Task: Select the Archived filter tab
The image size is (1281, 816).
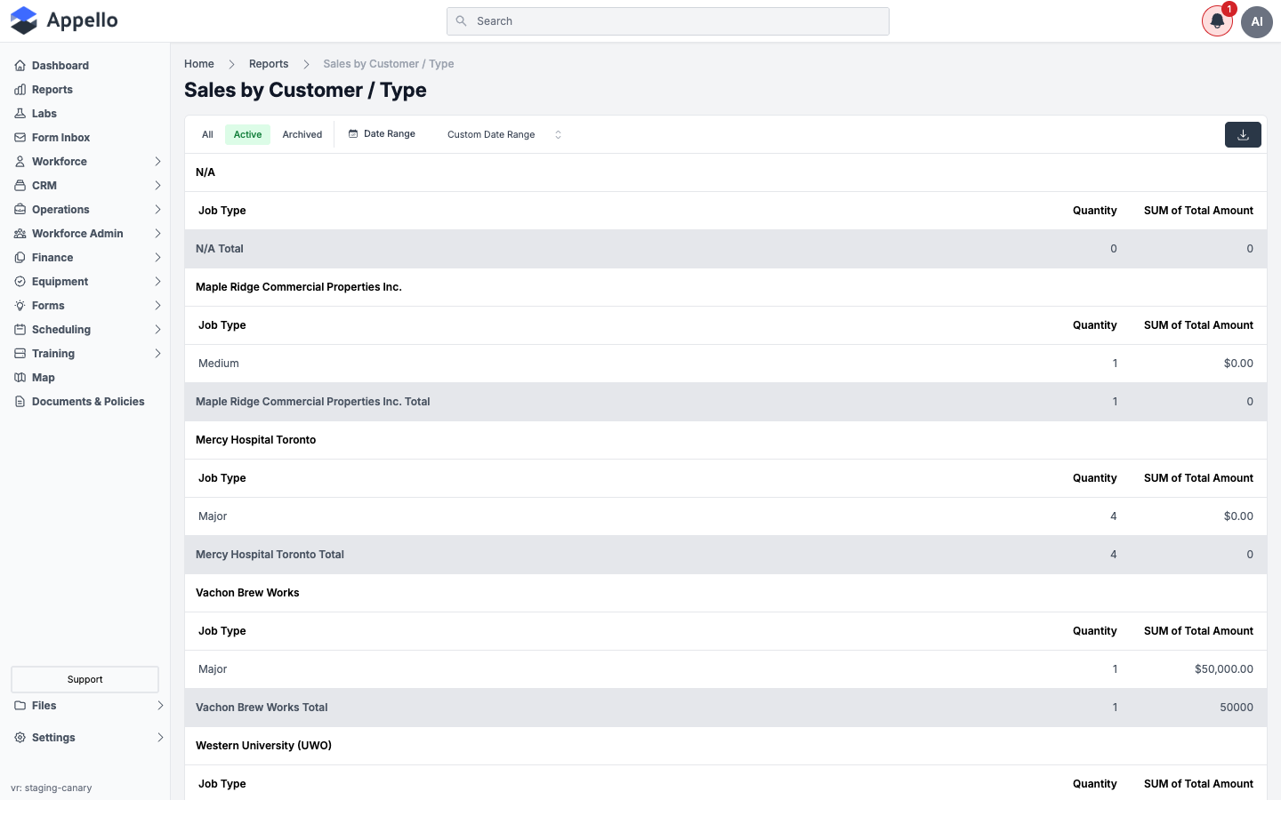Action: pos(302,135)
